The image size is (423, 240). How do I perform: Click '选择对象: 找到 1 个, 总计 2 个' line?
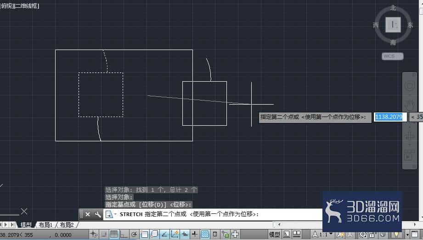[x=152, y=190]
